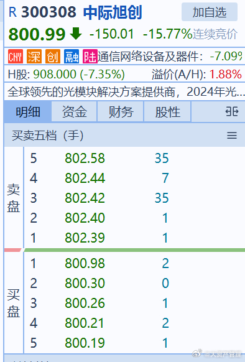Click the 连续竞价 status text
Screen dimensions: 245x362
tap(215, 34)
